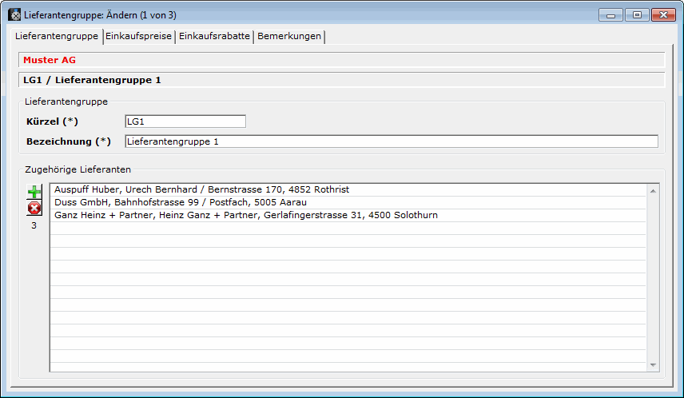
Task: Click the first empty row below Ganz Heinz
Action: coord(348,229)
